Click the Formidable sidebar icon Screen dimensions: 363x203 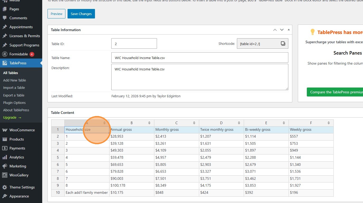4,54
